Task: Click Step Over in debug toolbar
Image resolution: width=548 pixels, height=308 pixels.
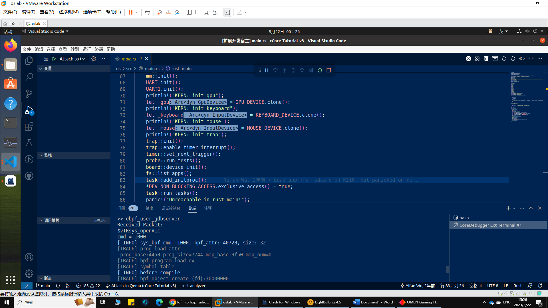Action: click(275, 70)
